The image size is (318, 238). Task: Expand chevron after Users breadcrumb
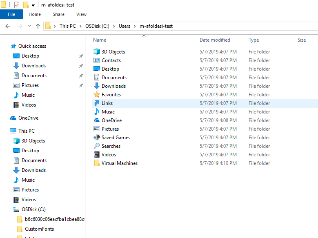[135, 26]
